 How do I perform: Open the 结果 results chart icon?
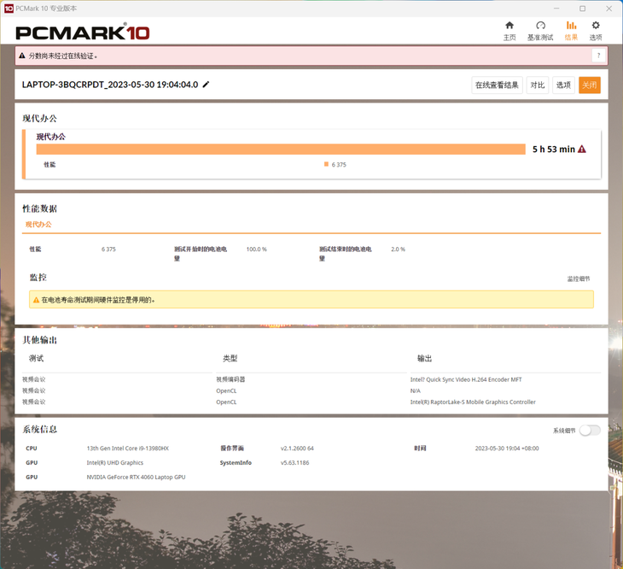[571, 31]
